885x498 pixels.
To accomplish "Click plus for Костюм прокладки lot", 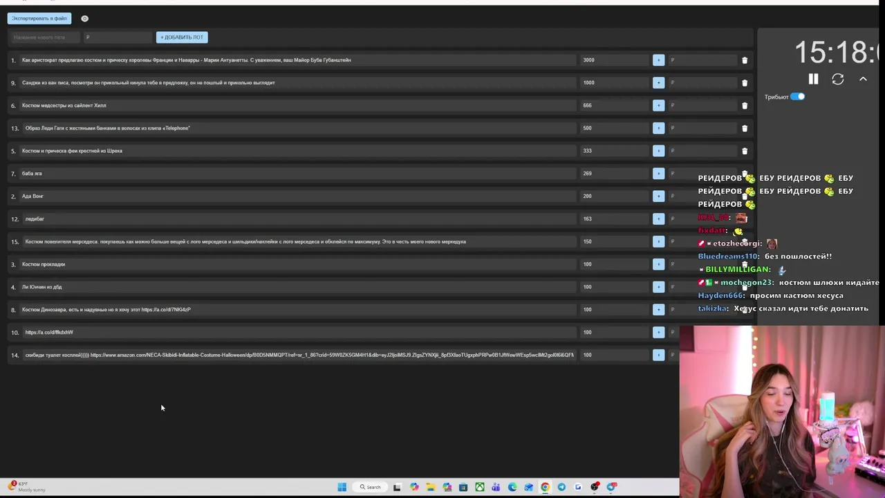I will tap(658, 264).
